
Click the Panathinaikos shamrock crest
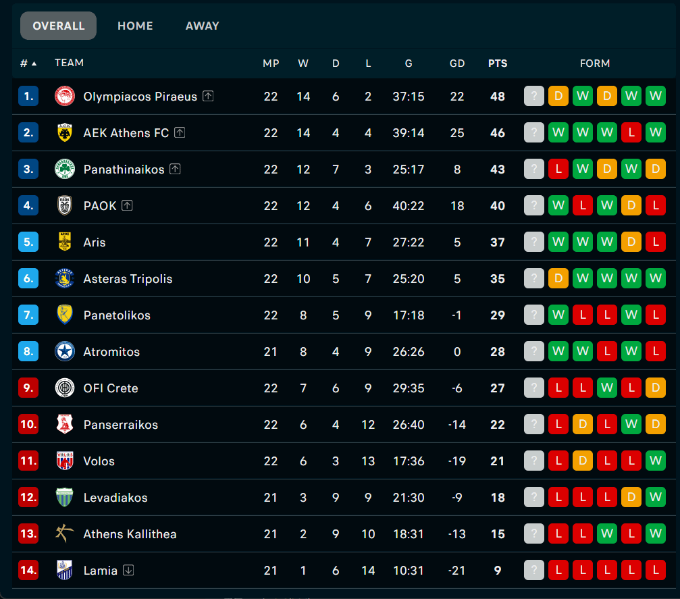(65, 169)
